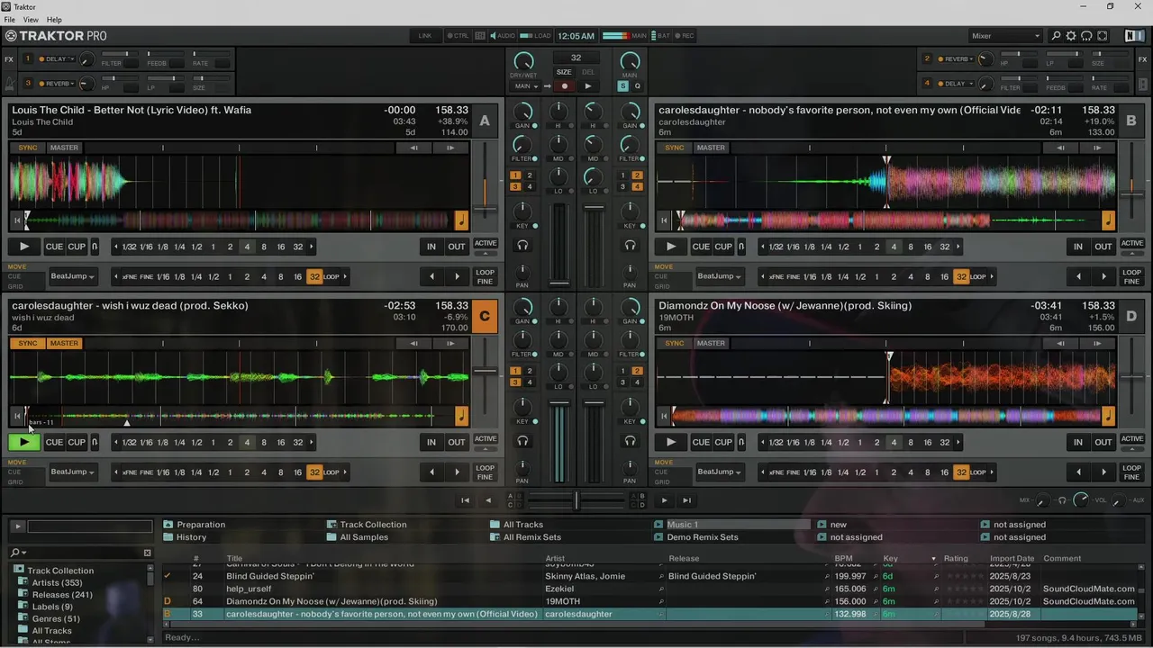
Task: Click Deck D orange stripe note icon
Action: (x=1108, y=416)
